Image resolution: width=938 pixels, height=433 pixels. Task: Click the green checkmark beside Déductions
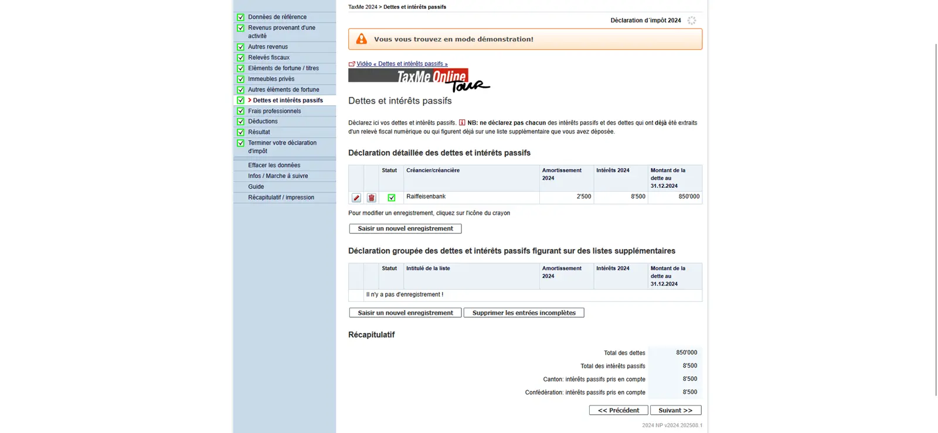coord(240,122)
